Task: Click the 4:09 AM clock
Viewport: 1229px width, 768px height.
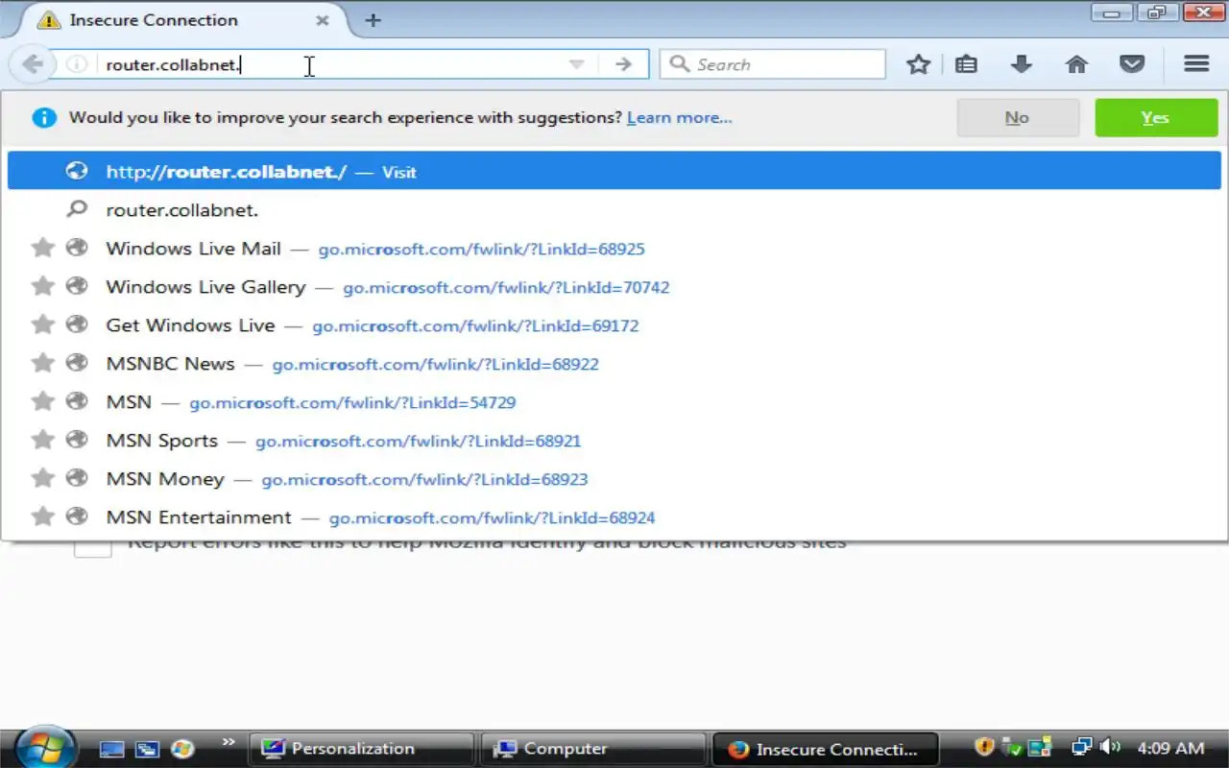Action: [x=1170, y=748]
